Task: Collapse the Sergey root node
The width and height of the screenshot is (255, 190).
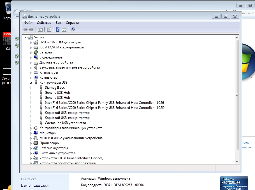Action: click(25, 37)
